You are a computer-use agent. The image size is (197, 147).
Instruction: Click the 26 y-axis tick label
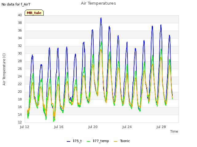(x=20, y=69)
